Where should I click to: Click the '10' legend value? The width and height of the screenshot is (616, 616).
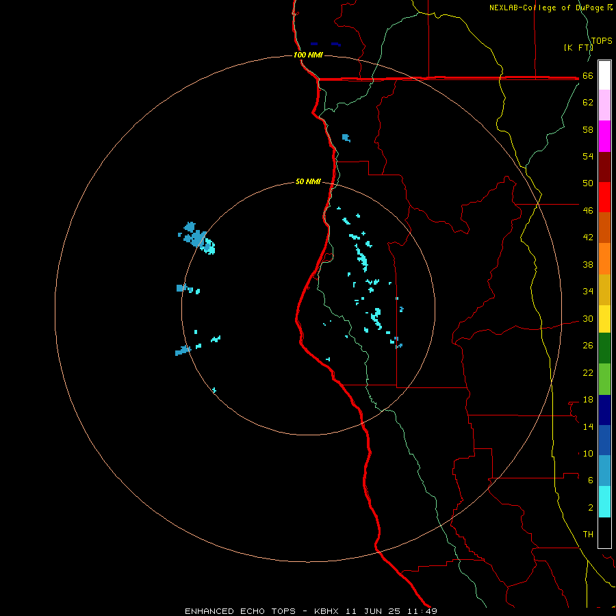tap(588, 454)
